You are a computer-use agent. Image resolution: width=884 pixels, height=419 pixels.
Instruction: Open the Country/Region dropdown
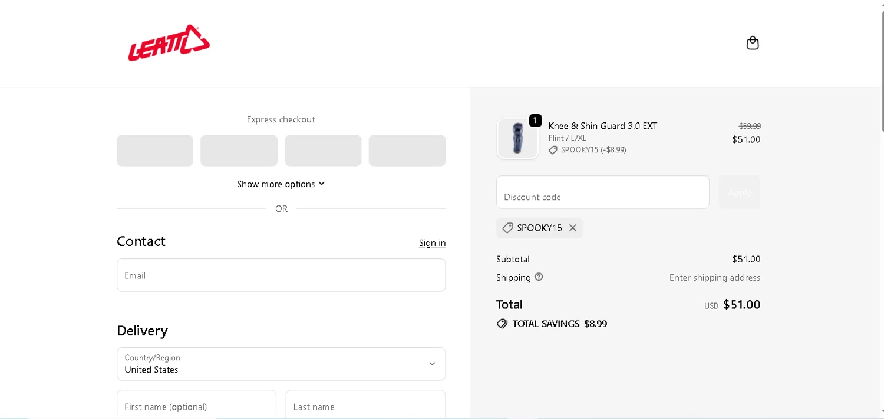(281, 364)
